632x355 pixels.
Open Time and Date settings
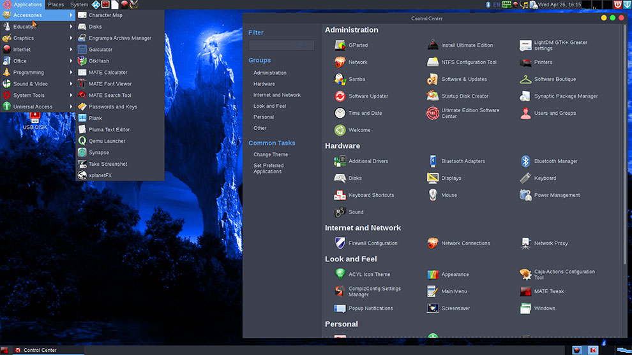(x=358, y=113)
